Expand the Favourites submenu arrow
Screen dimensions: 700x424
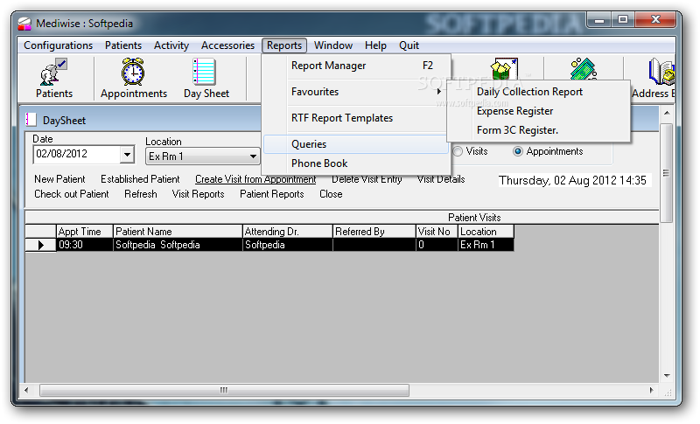(439, 92)
